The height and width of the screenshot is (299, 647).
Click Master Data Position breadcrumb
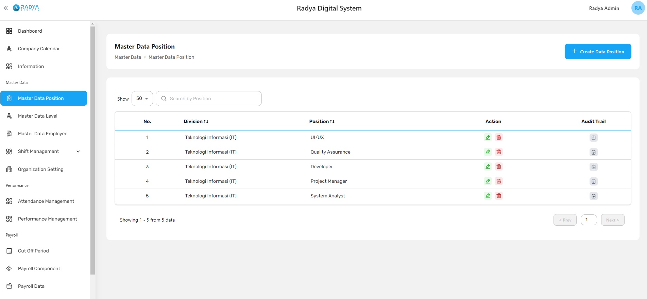click(x=171, y=57)
